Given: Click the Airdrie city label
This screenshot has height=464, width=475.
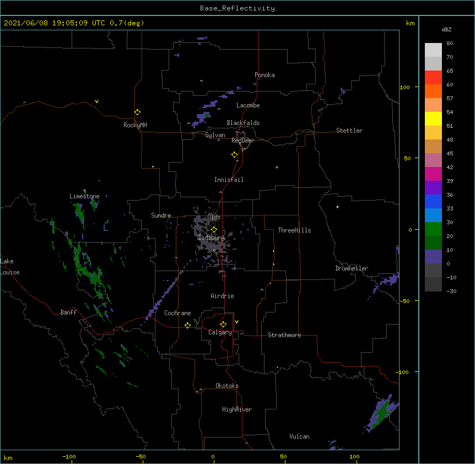Looking at the screenshot, I should [222, 296].
